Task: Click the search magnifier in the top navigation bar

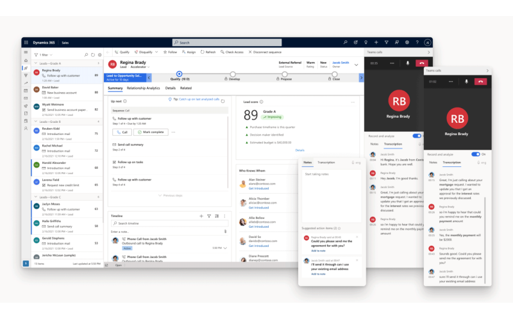Action: pos(345,42)
